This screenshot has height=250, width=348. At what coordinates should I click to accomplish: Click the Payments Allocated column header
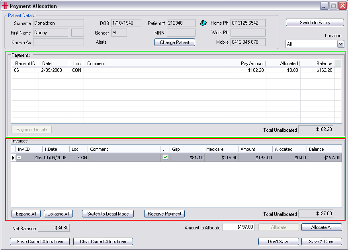[x=283, y=63]
